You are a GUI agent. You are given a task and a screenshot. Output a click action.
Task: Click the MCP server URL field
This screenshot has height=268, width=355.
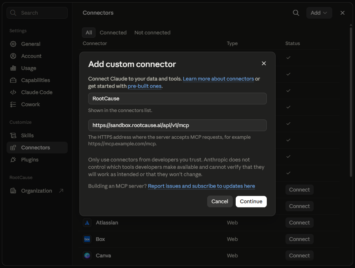[x=177, y=125]
